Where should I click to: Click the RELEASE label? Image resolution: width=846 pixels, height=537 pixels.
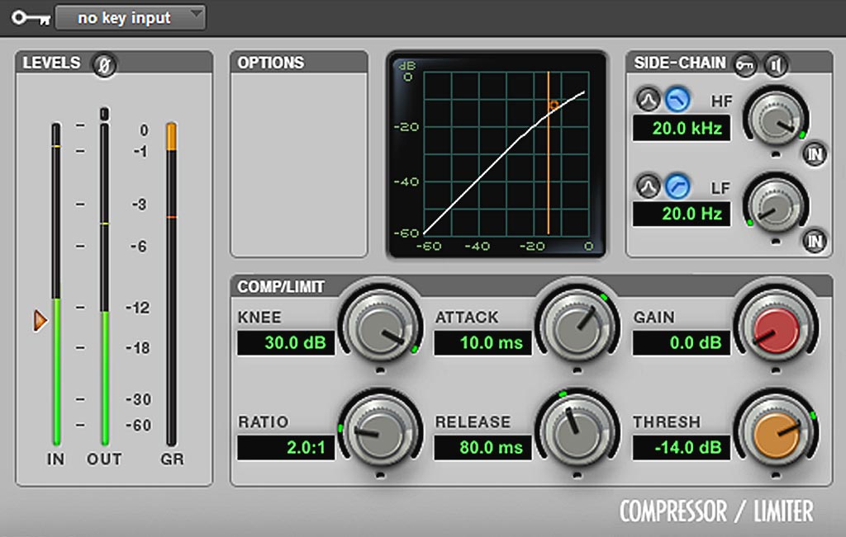pyautogui.click(x=473, y=422)
